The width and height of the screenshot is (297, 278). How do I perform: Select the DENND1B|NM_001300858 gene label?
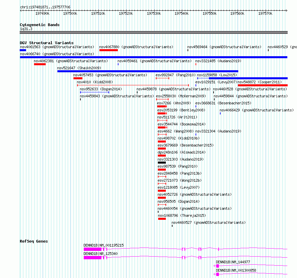(x=236, y=270)
